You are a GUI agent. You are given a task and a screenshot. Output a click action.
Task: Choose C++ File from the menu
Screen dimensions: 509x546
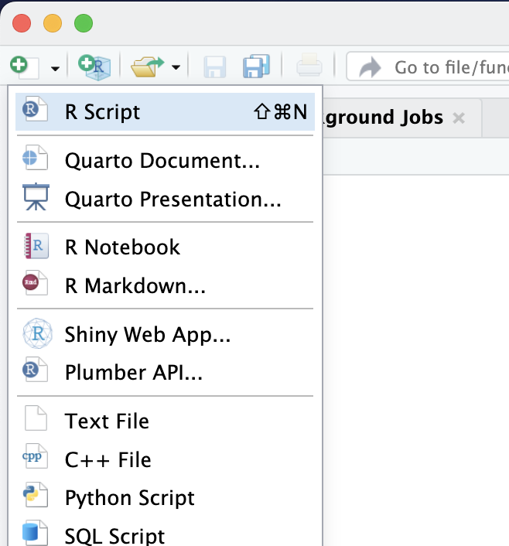tap(165, 459)
